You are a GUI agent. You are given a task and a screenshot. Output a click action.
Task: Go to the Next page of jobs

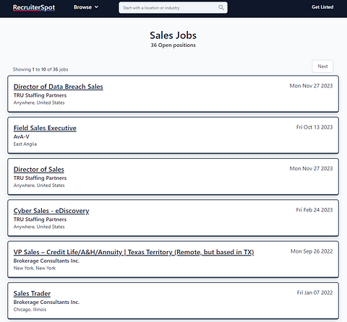pos(322,66)
